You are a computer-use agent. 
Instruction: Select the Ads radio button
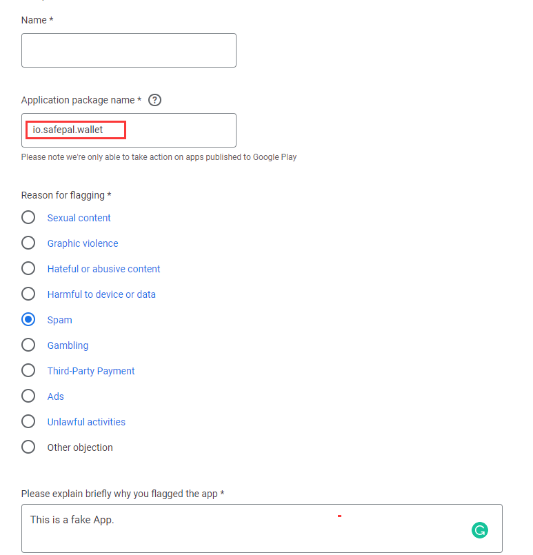[28, 396]
